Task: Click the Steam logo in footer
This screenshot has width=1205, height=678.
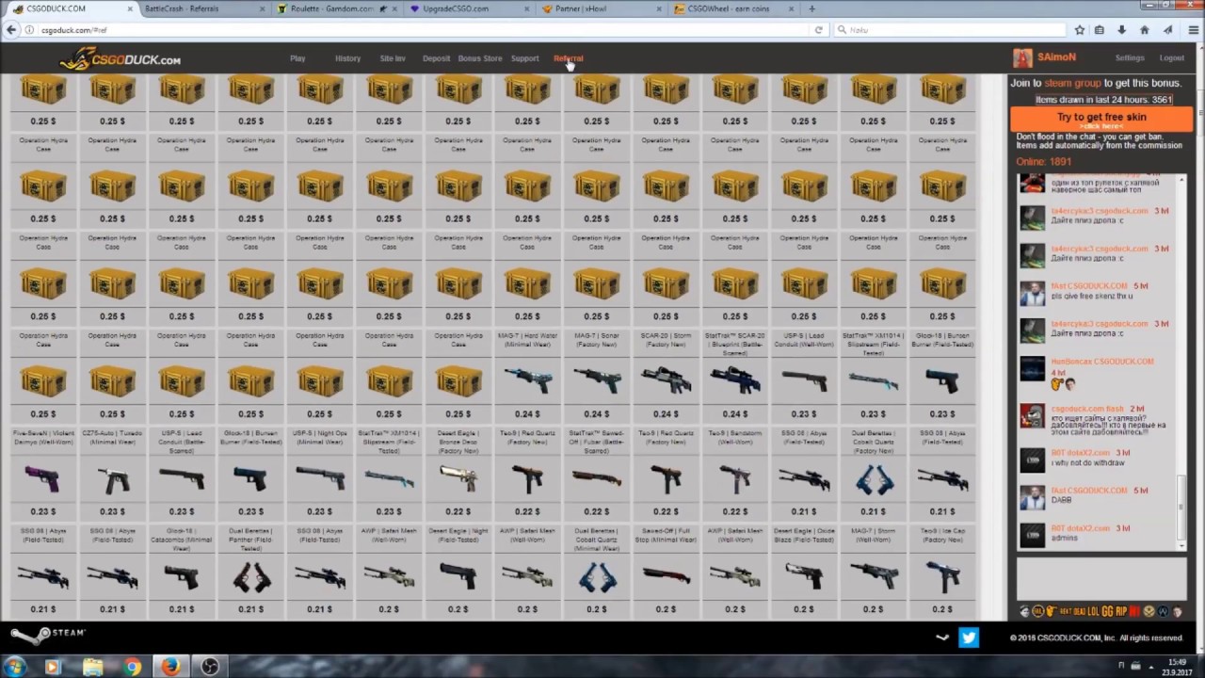Action: coord(47,636)
